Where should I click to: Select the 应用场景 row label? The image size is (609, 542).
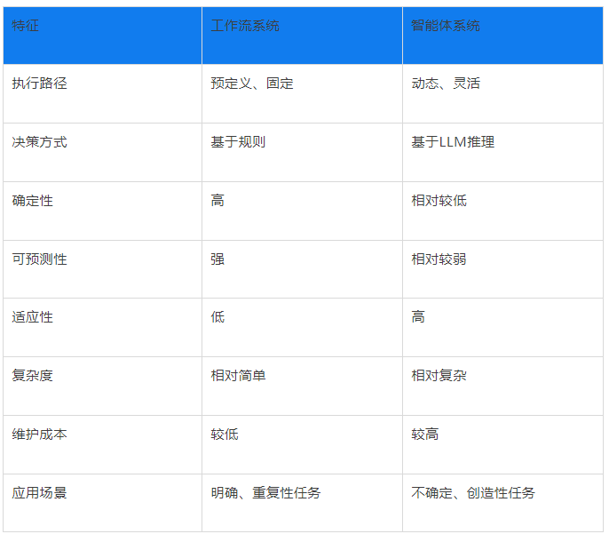(103, 503)
